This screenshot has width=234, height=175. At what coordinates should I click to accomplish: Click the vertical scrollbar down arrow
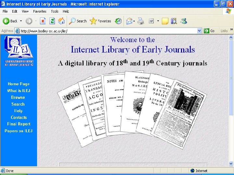point(231,164)
